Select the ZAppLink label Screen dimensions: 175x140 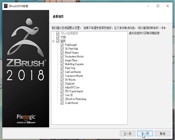70,84
